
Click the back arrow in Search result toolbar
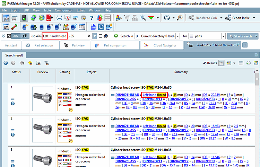6,63
